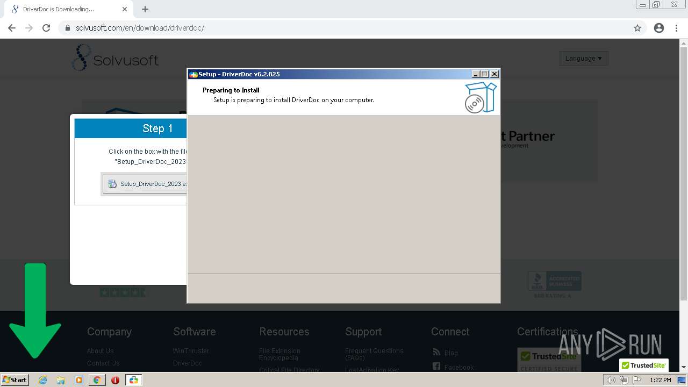Click the DriverDoc setup title bar icon

point(193,74)
